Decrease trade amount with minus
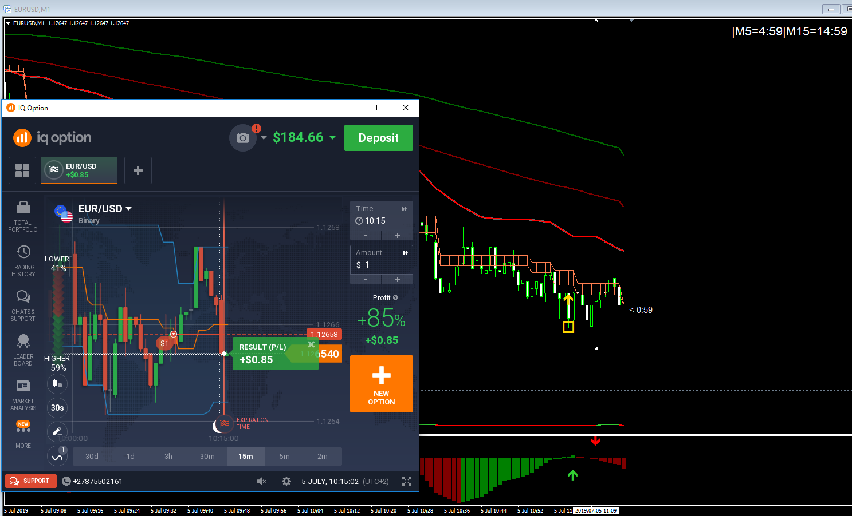This screenshot has height=516, width=852. click(366, 280)
